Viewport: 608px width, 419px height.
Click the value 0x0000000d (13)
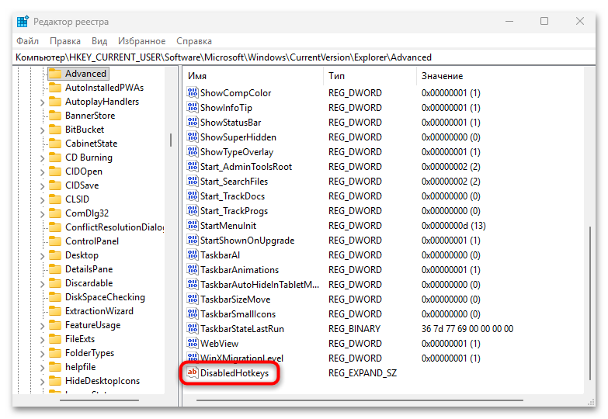[453, 226]
